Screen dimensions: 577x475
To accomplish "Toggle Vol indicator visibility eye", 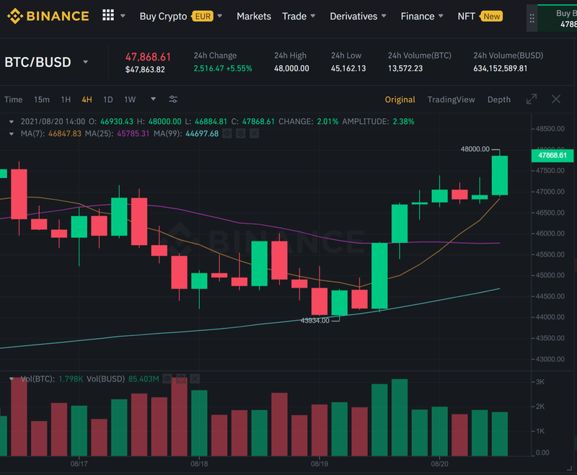I will pos(167,378).
